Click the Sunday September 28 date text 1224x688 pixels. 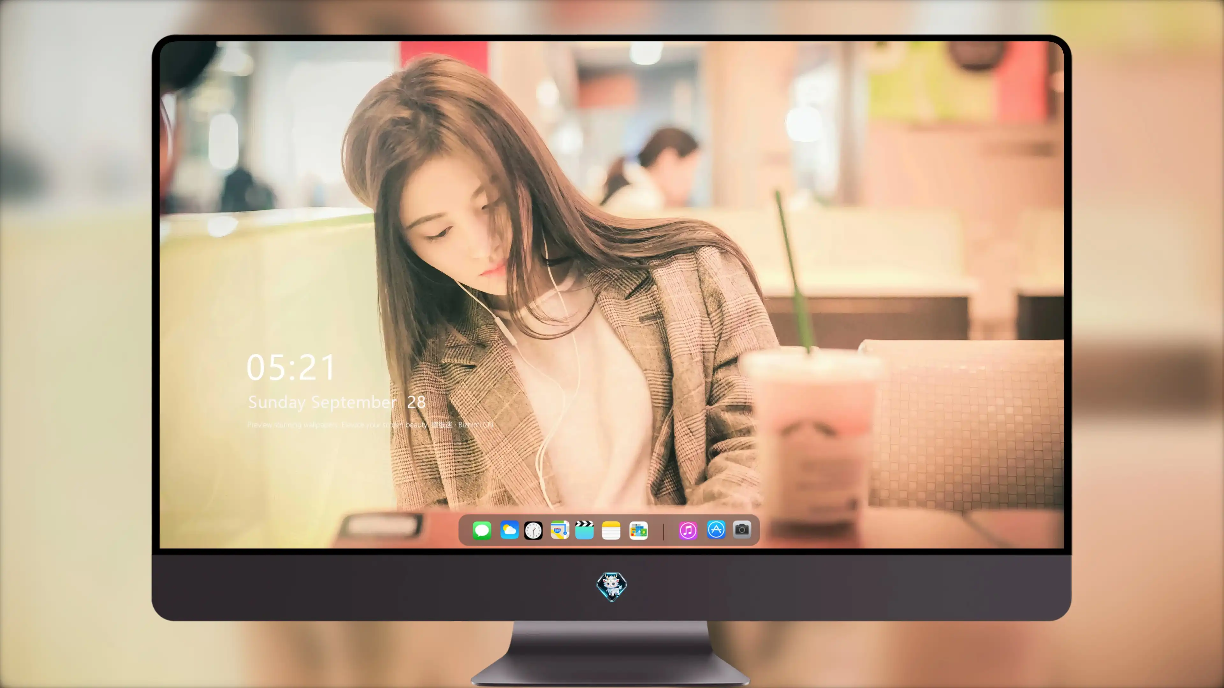(337, 402)
